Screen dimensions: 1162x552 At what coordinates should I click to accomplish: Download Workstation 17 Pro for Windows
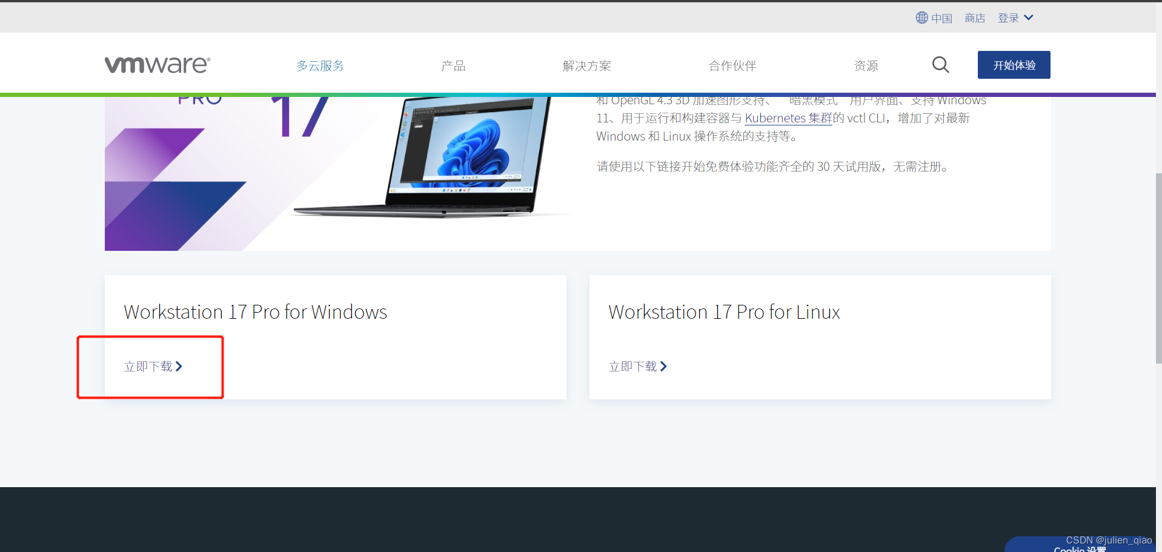click(153, 367)
